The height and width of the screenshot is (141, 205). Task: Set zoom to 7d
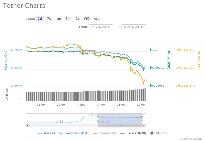pyautogui.click(x=49, y=19)
